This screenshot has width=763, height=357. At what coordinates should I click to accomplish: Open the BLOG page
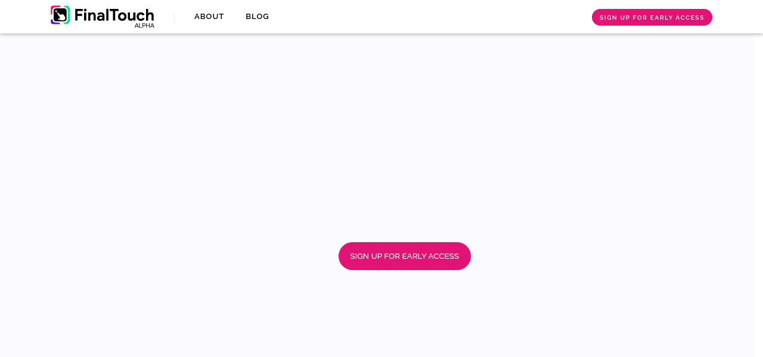click(x=257, y=17)
